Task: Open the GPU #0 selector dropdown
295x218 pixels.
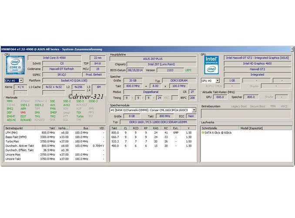Action: (x=218, y=81)
